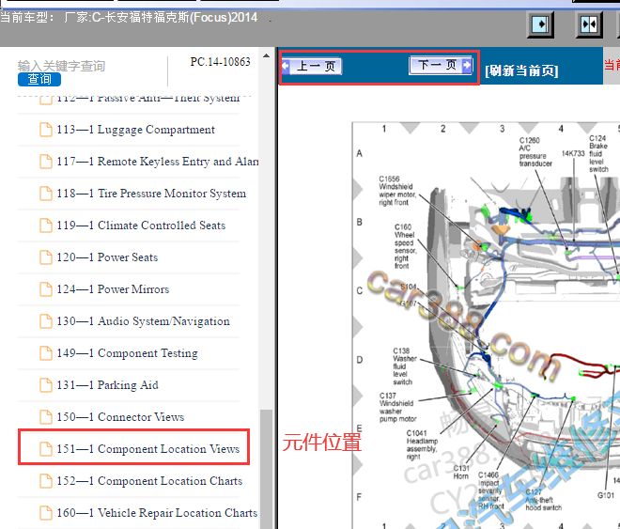Click the page icon beside Audio System/Navigation
620x529 pixels.
[x=46, y=321]
